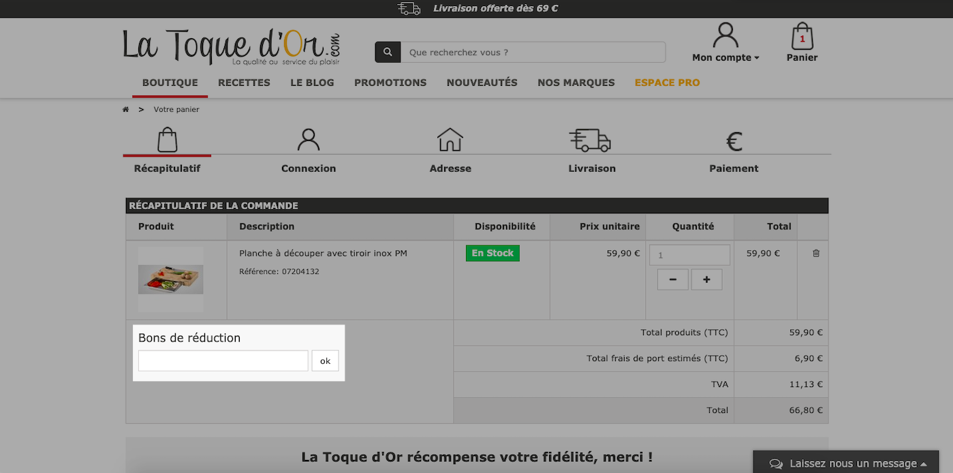Viewport: 953px width, 473px height.
Task: Delete item with the trash icon
Action: pos(816,254)
